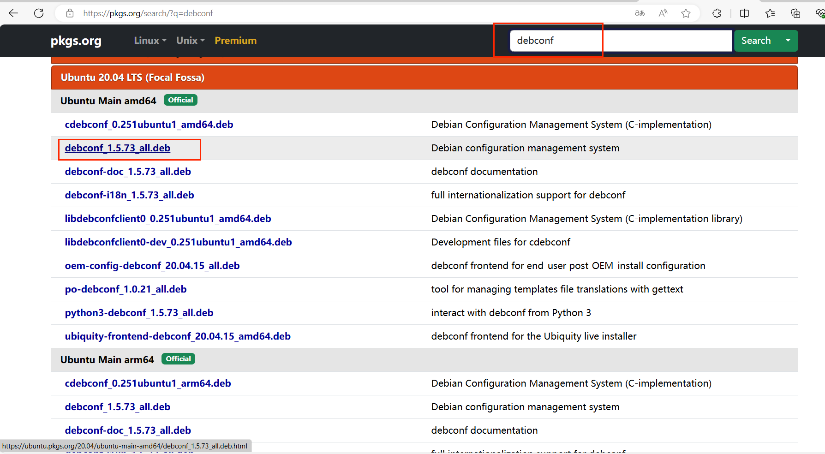Viewport: 825px width, 454px height.
Task: Select text 'Development files for cdebconf'
Action: pos(501,242)
